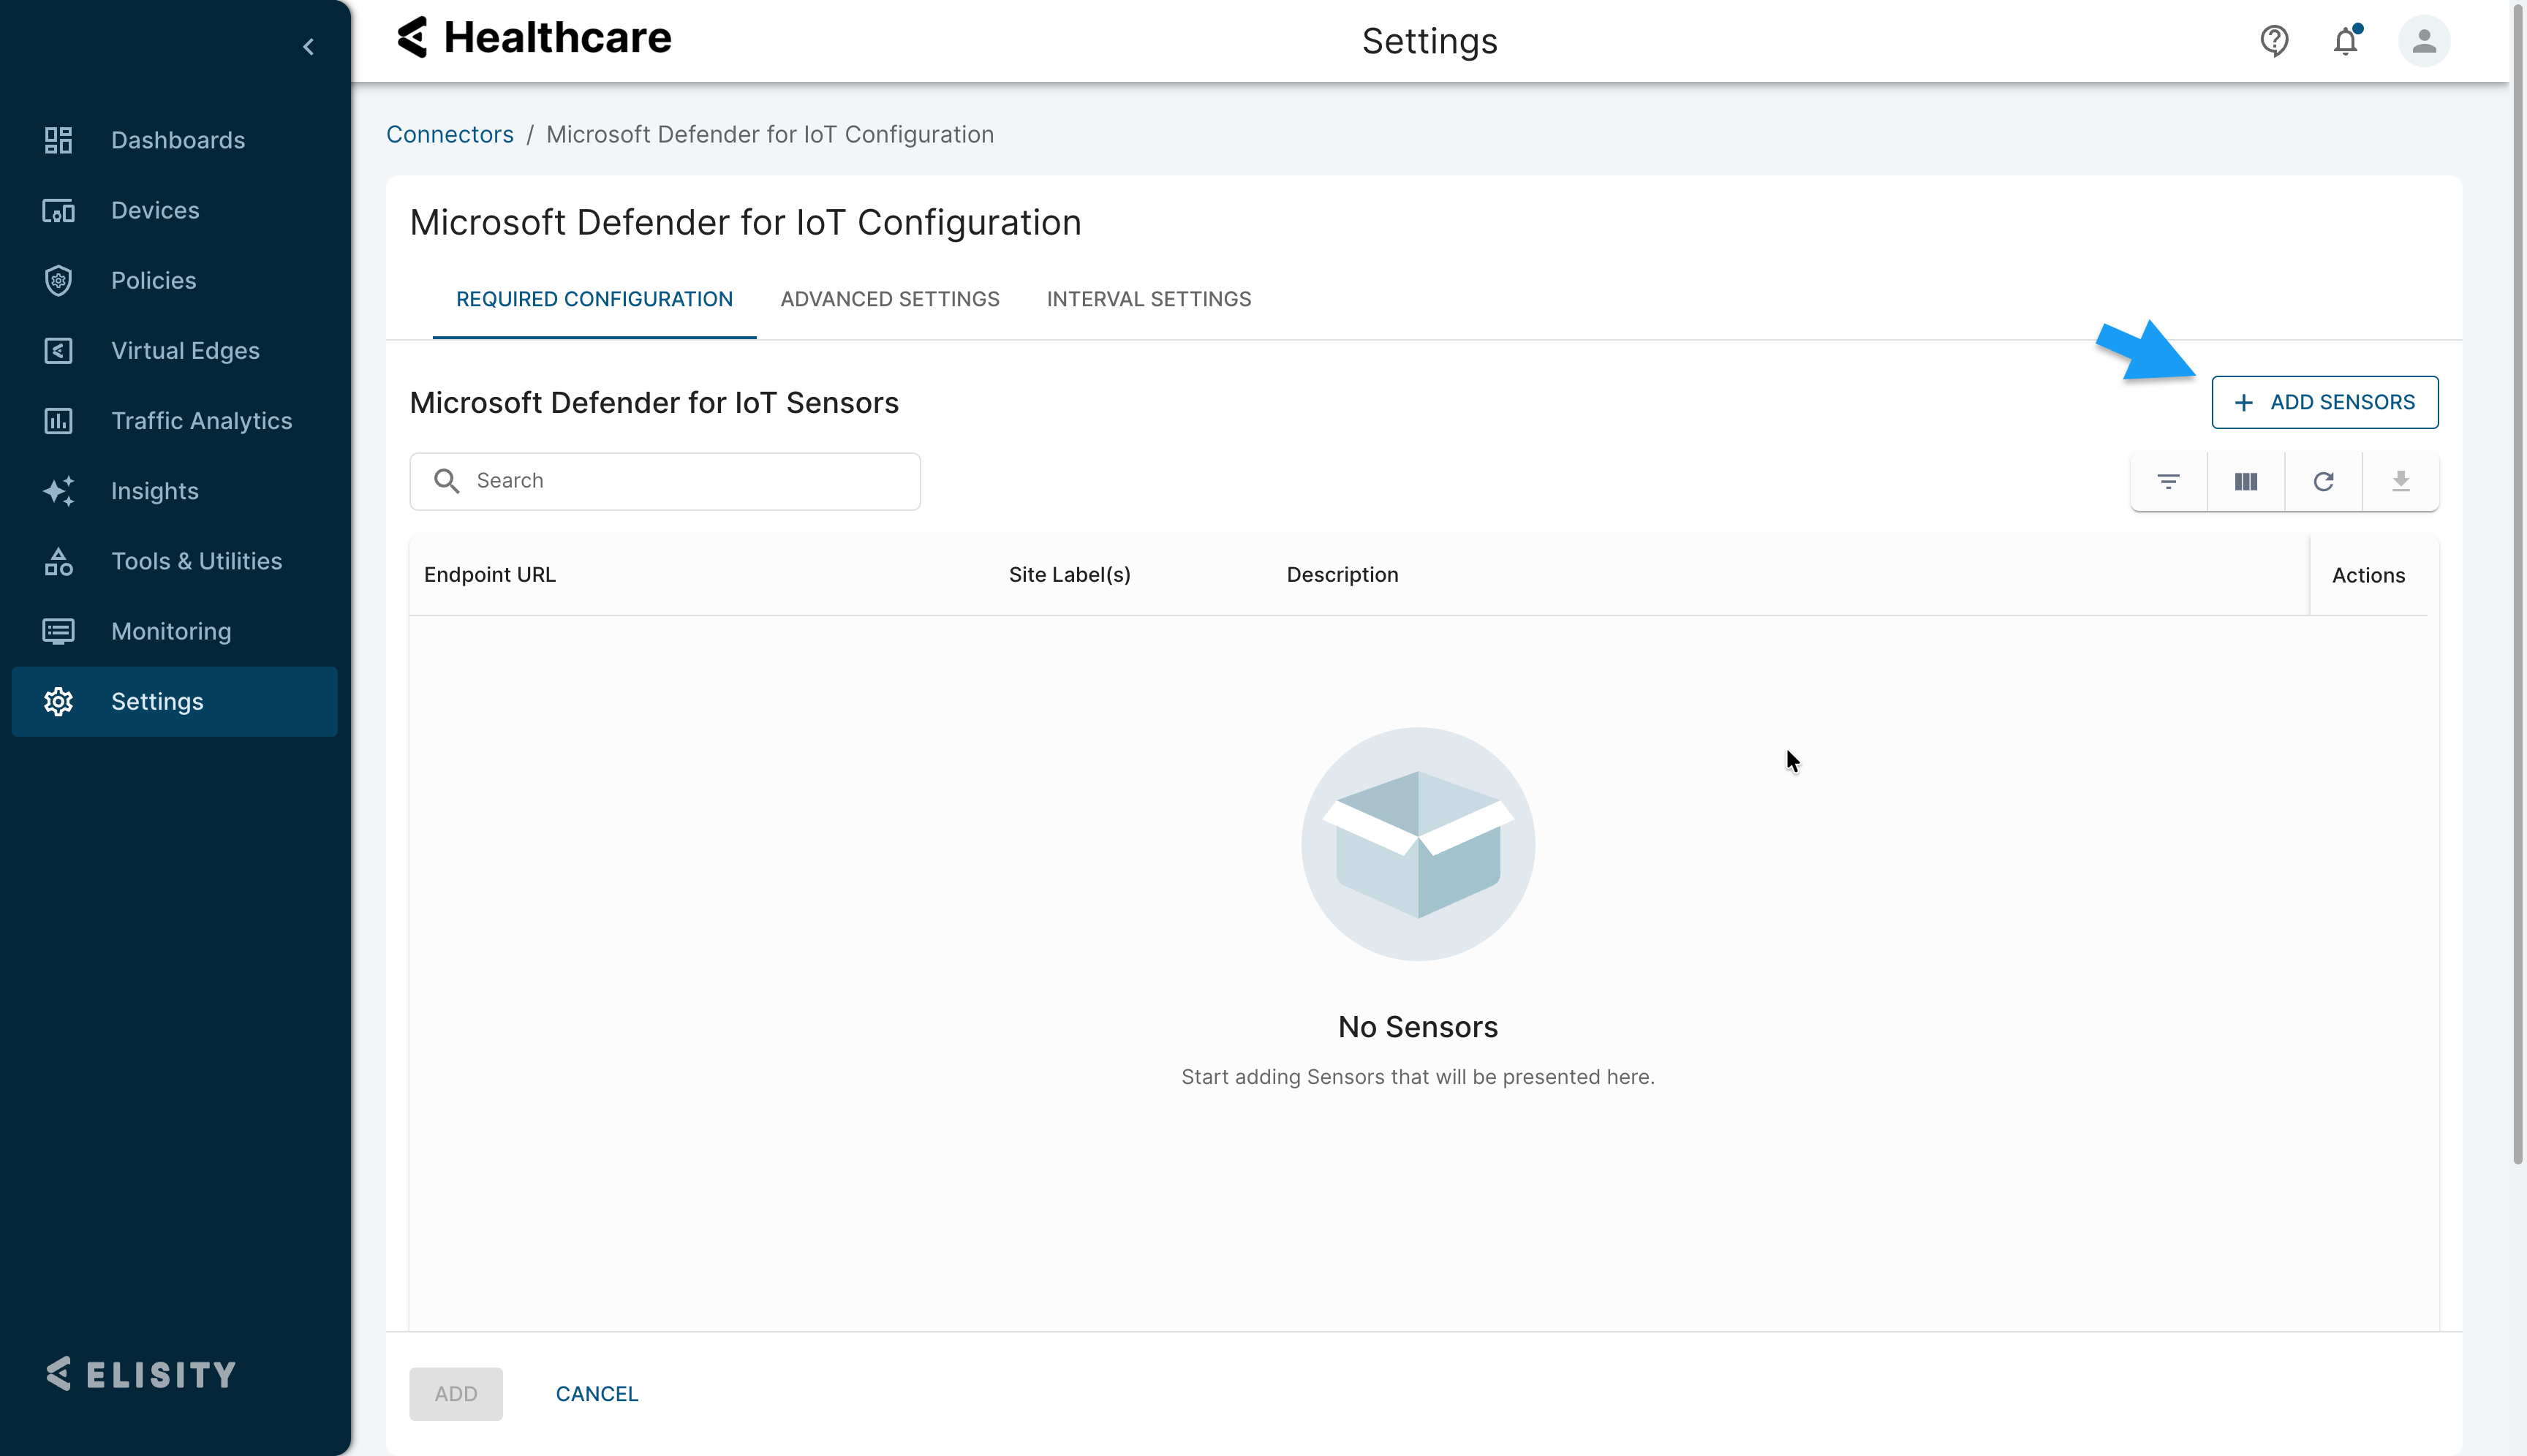The height and width of the screenshot is (1456, 2527).
Task: Open the Policies shield icon
Action: [x=59, y=281]
